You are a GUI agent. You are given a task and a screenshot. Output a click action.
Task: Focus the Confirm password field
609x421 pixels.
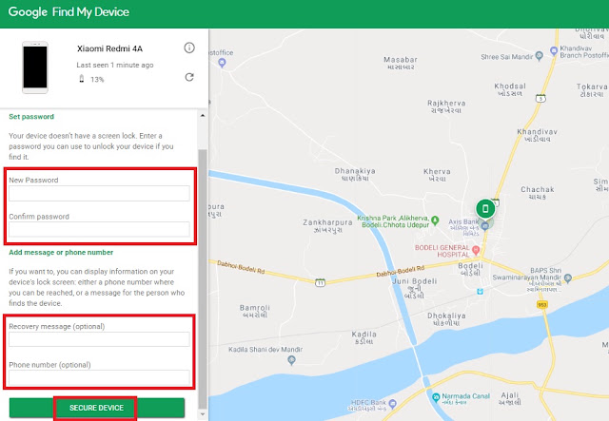click(99, 229)
